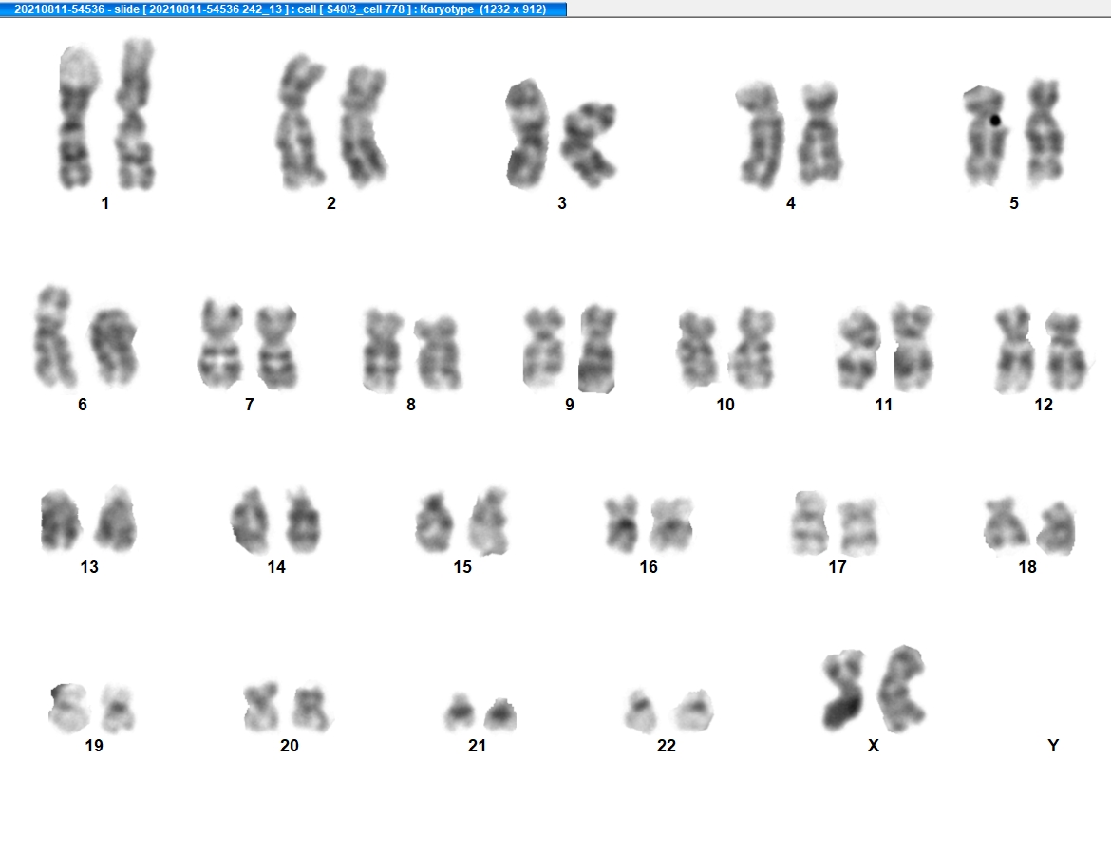The height and width of the screenshot is (854, 1111).
Task: Click the label '9' under chromosome pair
Action: 570,405
